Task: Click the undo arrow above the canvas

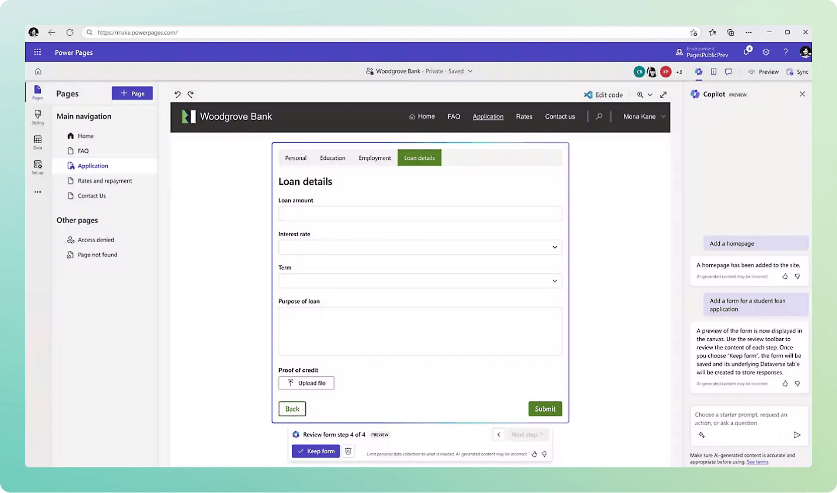Action: point(177,94)
